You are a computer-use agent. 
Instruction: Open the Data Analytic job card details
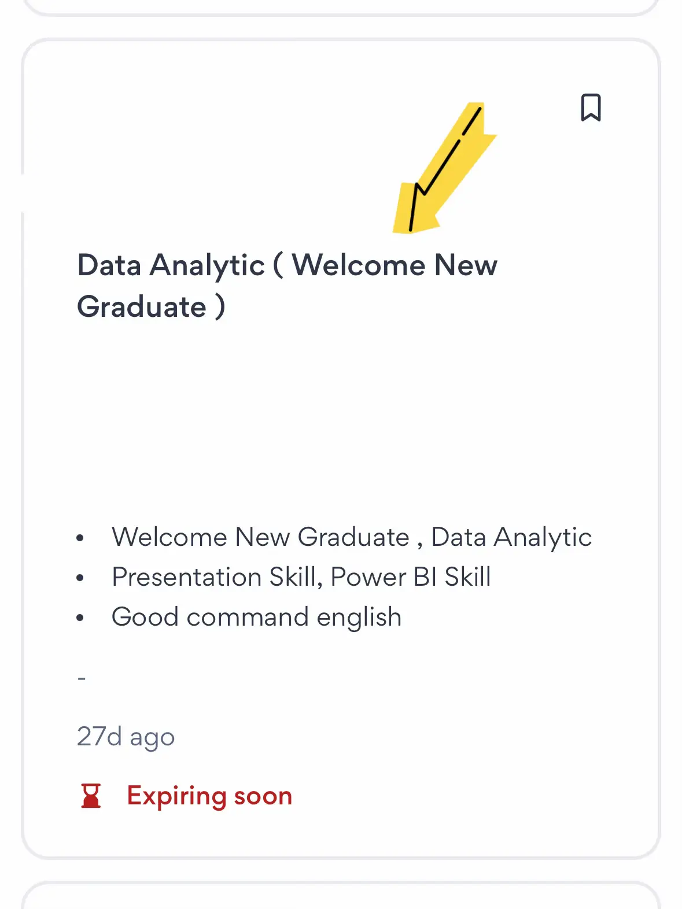pyautogui.click(x=341, y=434)
